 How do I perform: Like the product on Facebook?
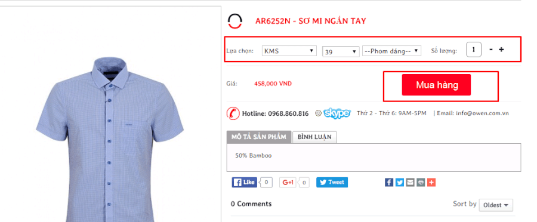pos(244,182)
